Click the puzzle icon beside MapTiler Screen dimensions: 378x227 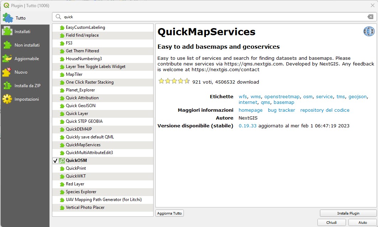pos(62,74)
